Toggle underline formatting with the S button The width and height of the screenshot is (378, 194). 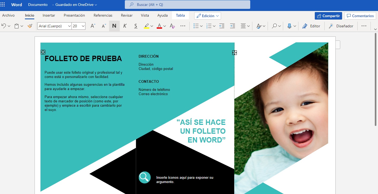pyautogui.click(x=136, y=26)
